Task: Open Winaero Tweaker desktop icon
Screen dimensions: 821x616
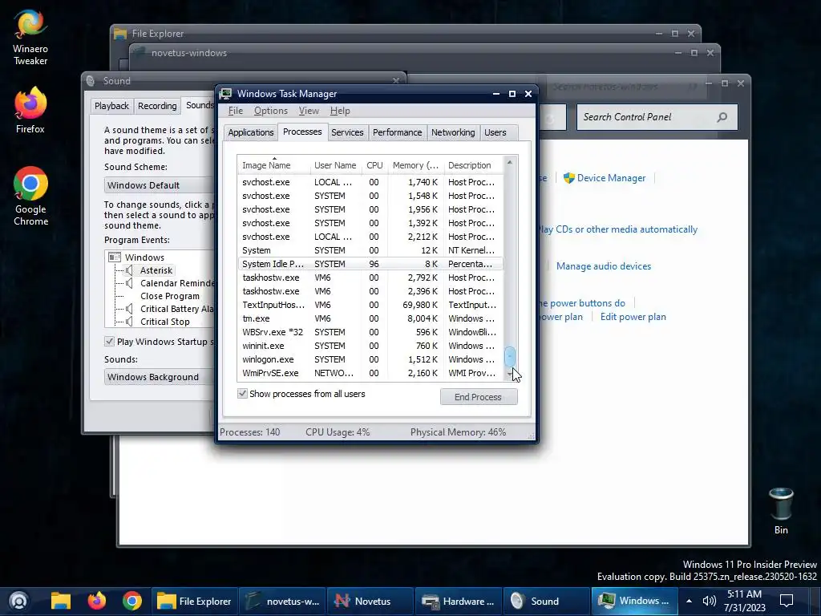Action: pos(30,38)
